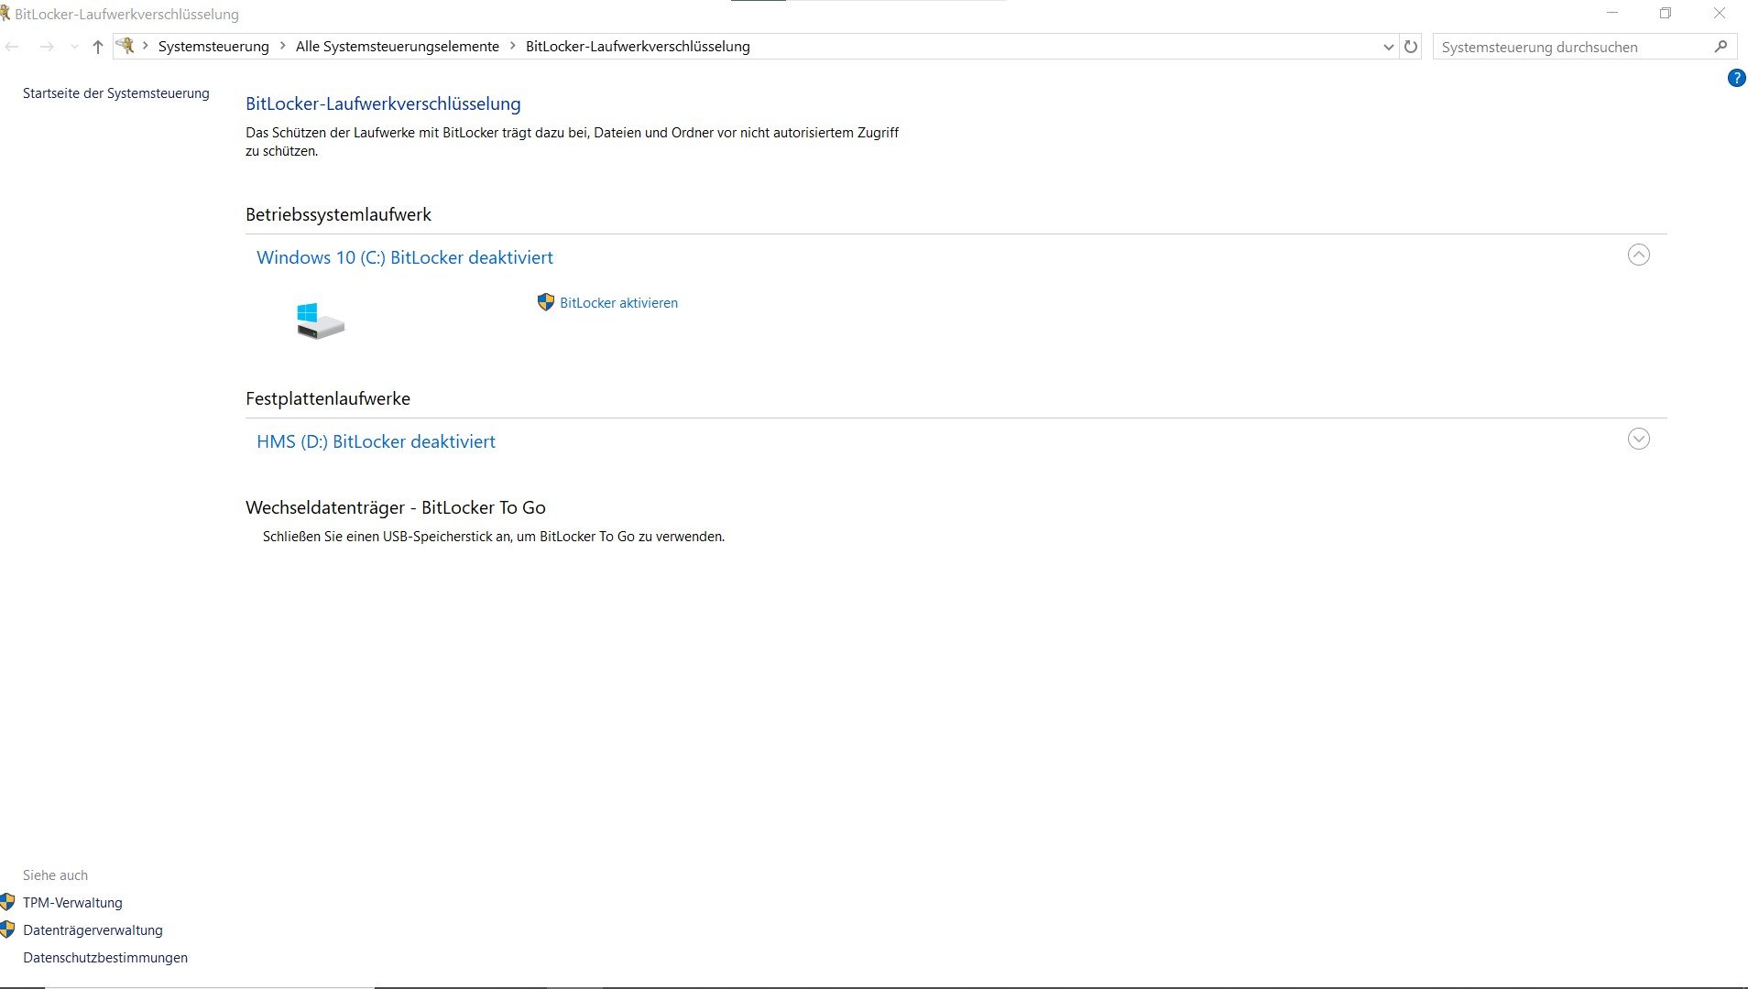Minimize the BitLocker window
The width and height of the screenshot is (1748, 989).
click(x=1612, y=14)
